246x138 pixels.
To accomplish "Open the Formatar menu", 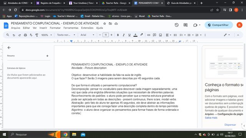I will pos(55,28).
